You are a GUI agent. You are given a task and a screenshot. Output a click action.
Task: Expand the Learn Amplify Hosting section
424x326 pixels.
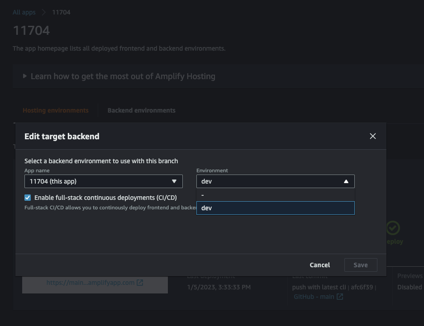pos(25,76)
